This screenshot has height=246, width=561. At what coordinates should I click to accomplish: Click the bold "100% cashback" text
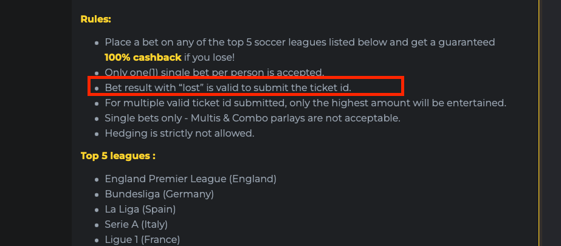pyautogui.click(x=143, y=57)
